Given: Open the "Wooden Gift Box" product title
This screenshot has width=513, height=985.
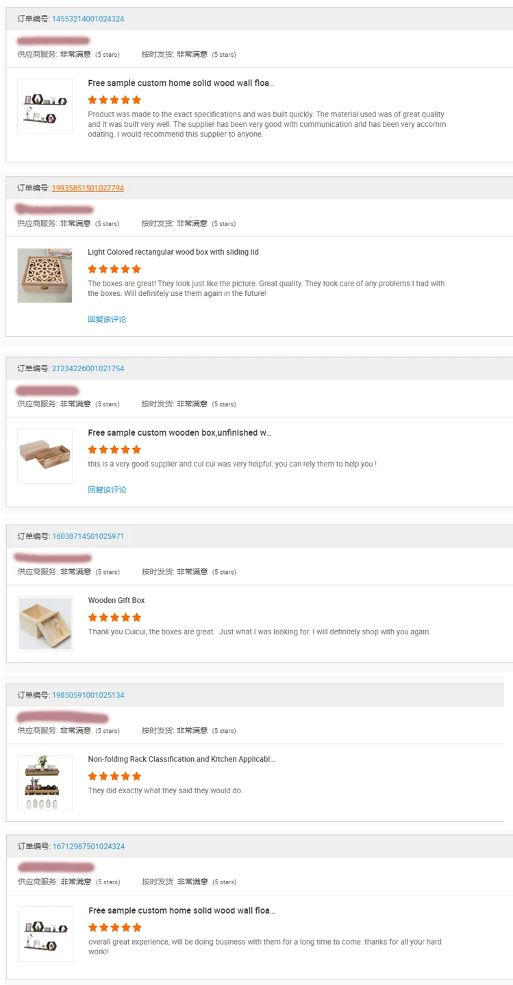Looking at the screenshot, I should (x=116, y=601).
